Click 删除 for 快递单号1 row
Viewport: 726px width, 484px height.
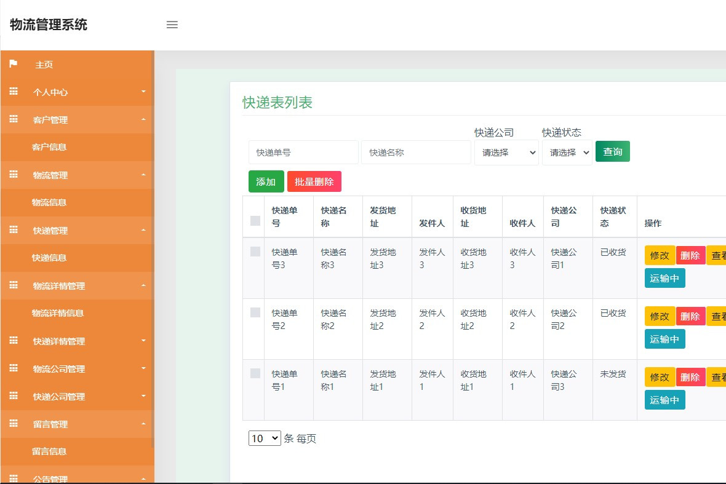click(690, 377)
